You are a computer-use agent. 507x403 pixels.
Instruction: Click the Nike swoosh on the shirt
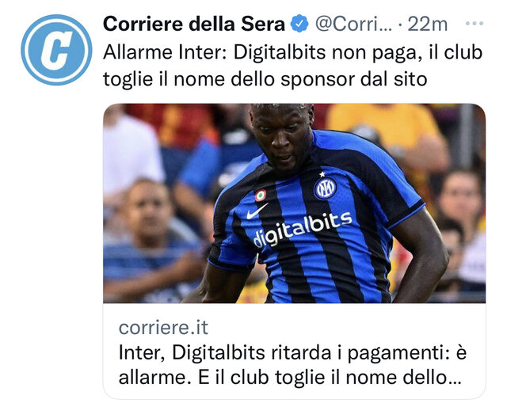[257, 211]
